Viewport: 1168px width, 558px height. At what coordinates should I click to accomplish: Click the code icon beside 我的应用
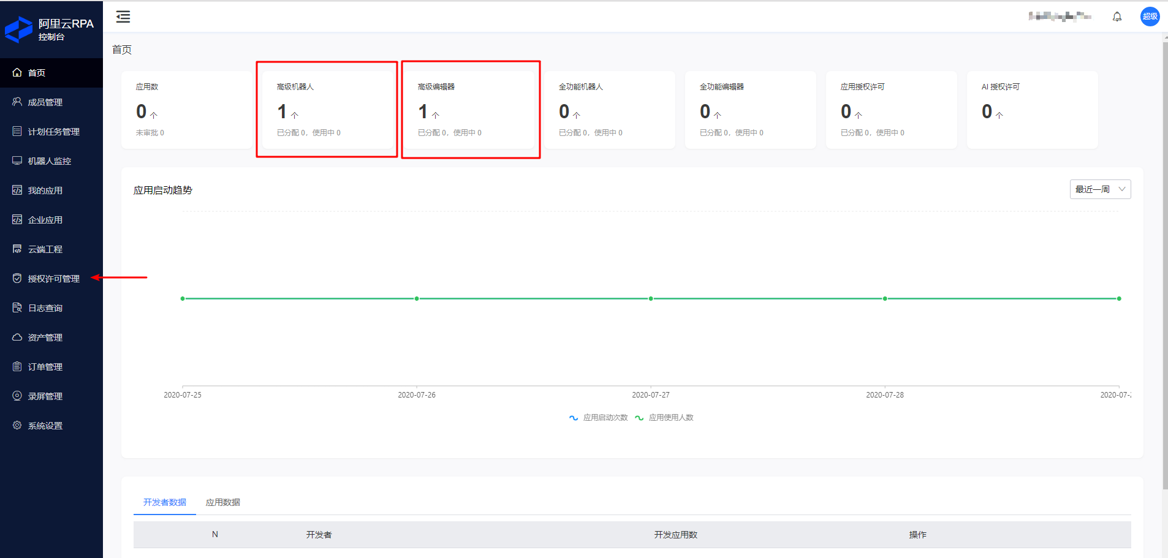[x=17, y=190]
